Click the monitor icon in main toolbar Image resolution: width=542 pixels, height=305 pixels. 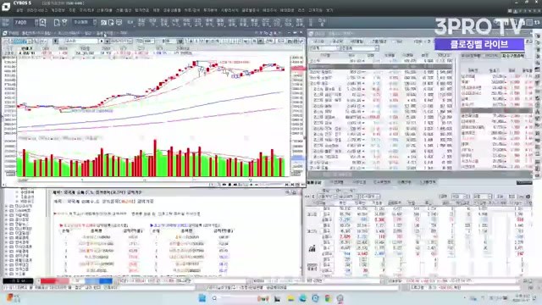pyautogui.click(x=119, y=23)
